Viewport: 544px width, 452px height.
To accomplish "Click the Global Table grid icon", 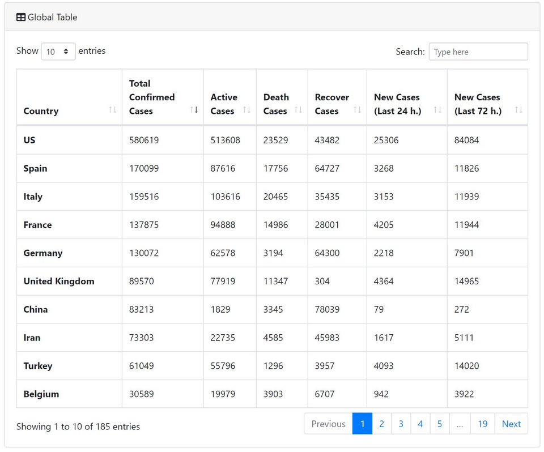I will (x=21, y=18).
